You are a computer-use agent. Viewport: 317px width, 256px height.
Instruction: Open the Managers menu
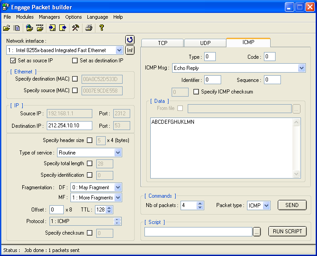49,17
